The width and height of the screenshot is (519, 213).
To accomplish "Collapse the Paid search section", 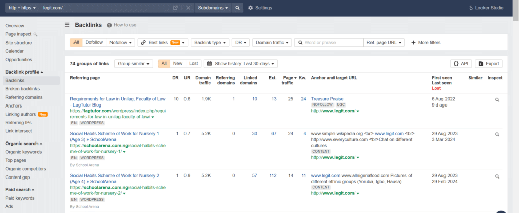I will click(20, 190).
